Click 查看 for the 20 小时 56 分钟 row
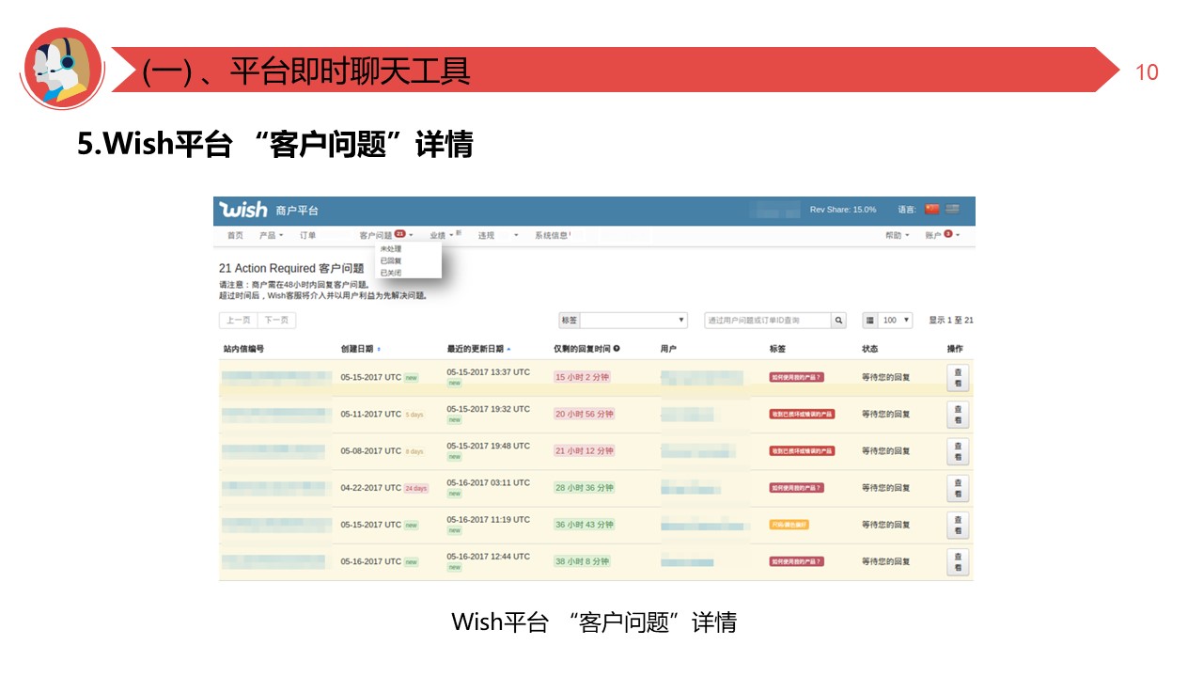This screenshot has width=1203, height=677. click(958, 415)
